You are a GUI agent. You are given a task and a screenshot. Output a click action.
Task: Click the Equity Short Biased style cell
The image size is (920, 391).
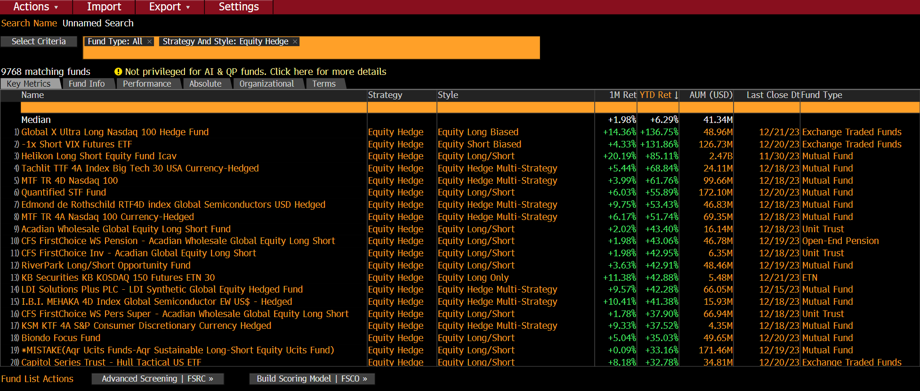(479, 145)
